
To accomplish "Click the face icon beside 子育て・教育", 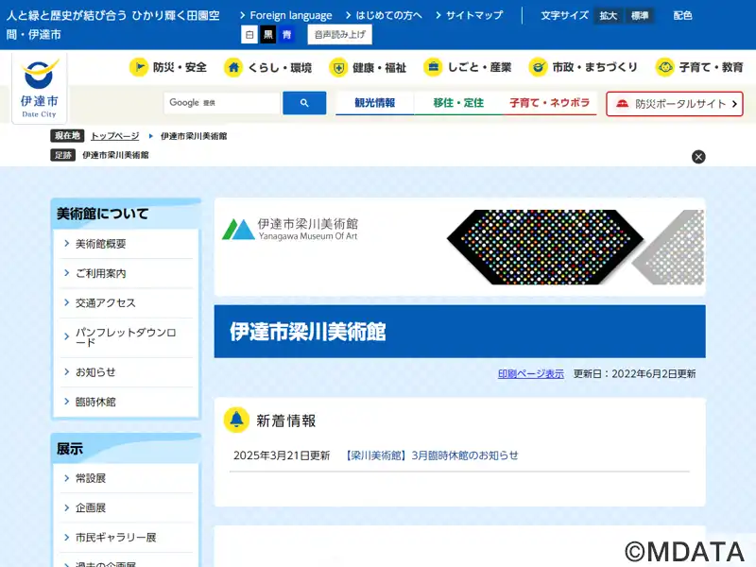I will tap(665, 67).
